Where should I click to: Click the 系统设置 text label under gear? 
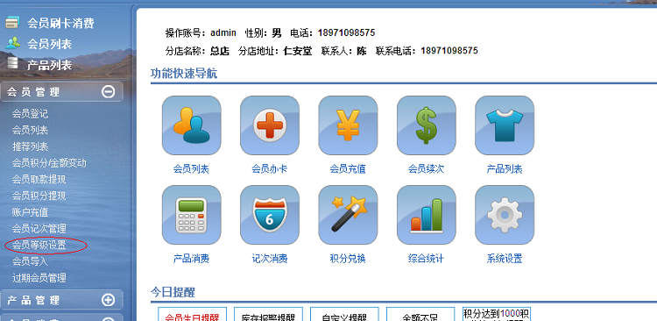(x=505, y=259)
